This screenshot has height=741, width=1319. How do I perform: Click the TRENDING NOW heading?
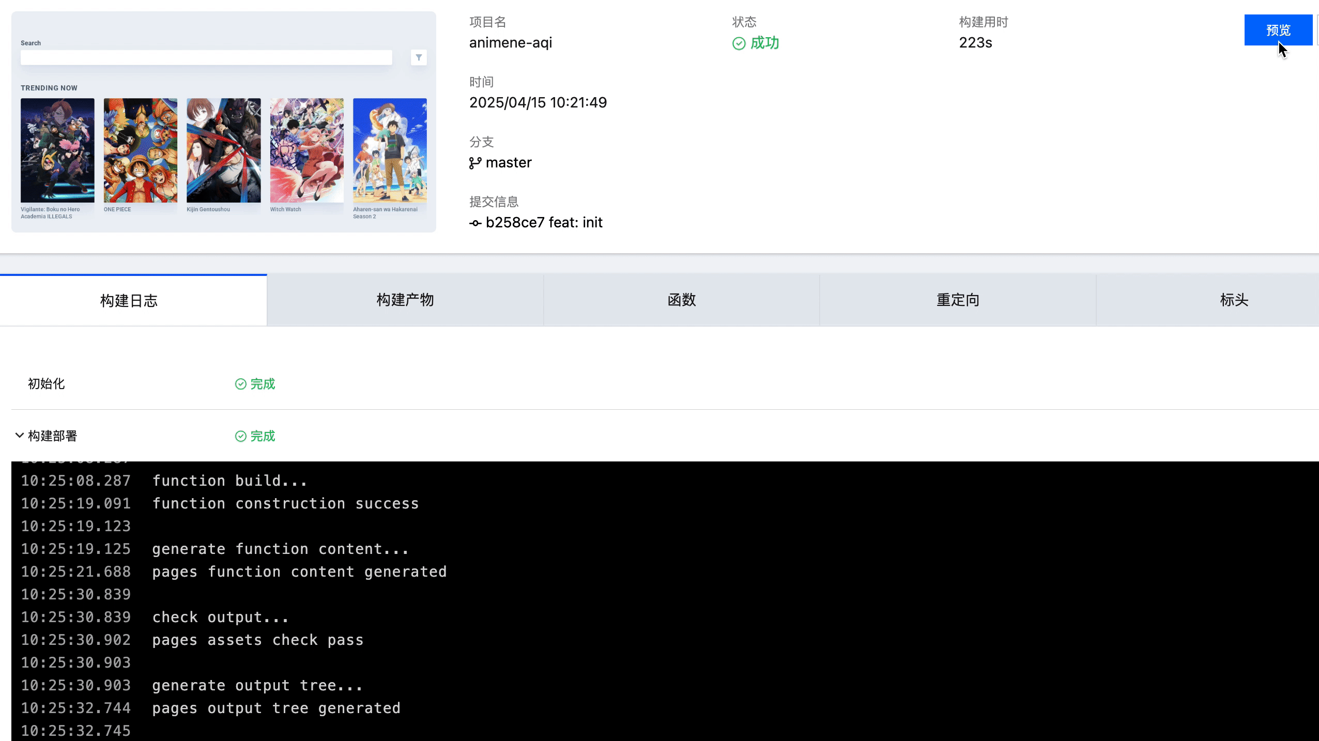(x=49, y=88)
